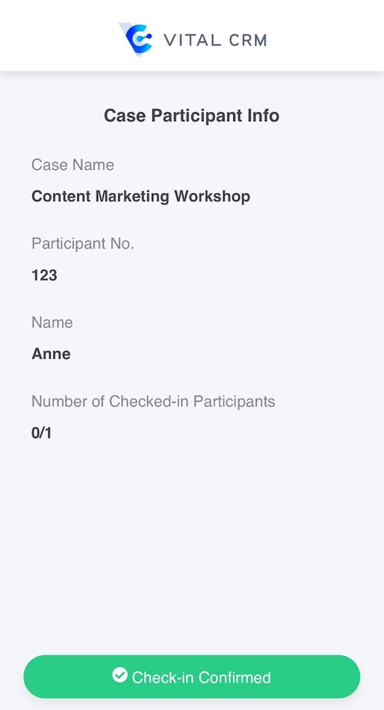Click the word Info in page heading

(264, 115)
